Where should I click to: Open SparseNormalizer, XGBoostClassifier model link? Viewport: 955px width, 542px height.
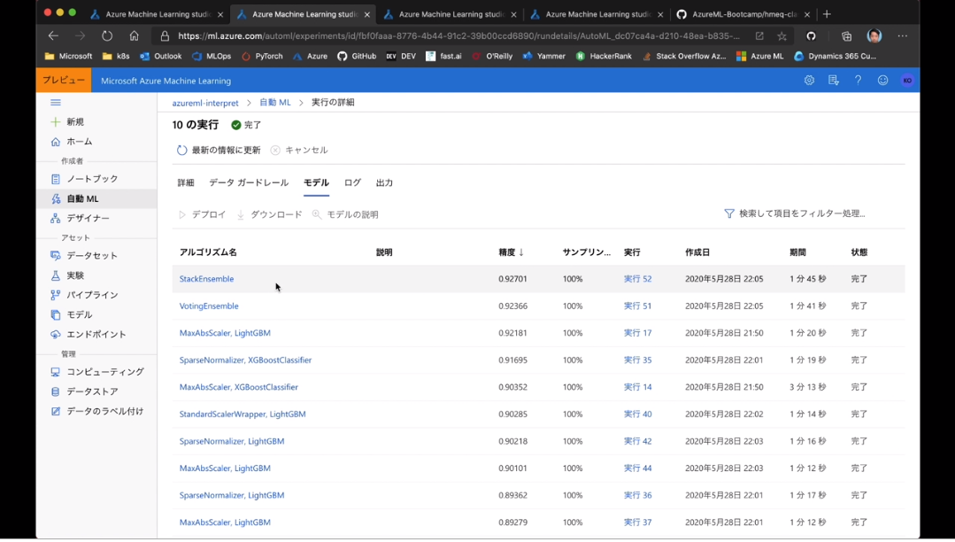click(245, 360)
